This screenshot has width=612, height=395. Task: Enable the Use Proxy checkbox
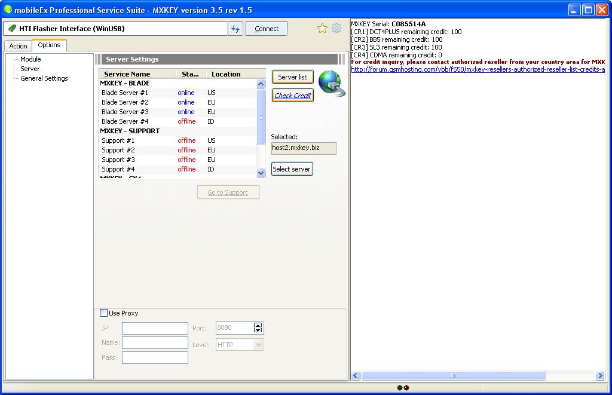coord(103,313)
